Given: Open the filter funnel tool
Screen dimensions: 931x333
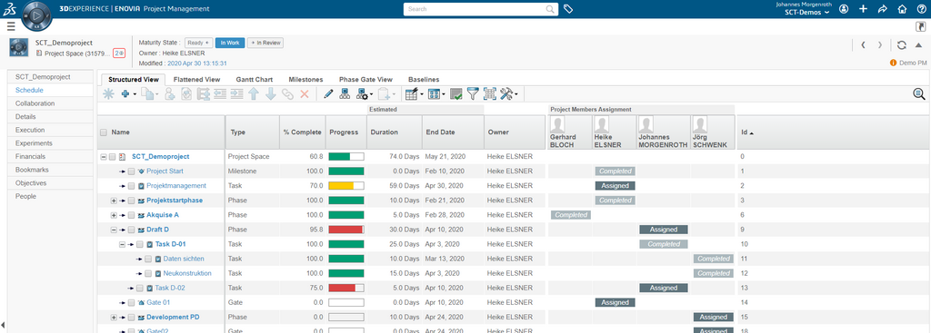Looking at the screenshot, I should 473,93.
